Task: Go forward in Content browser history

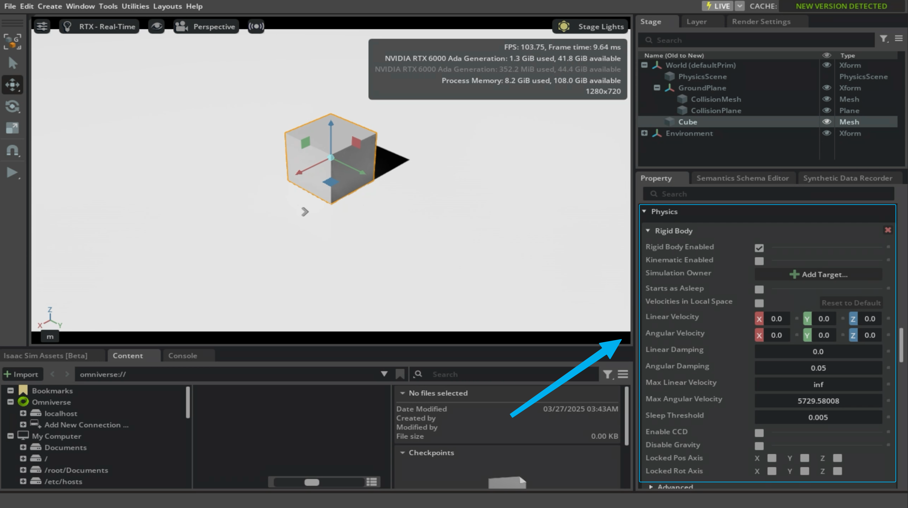Action: (x=67, y=374)
